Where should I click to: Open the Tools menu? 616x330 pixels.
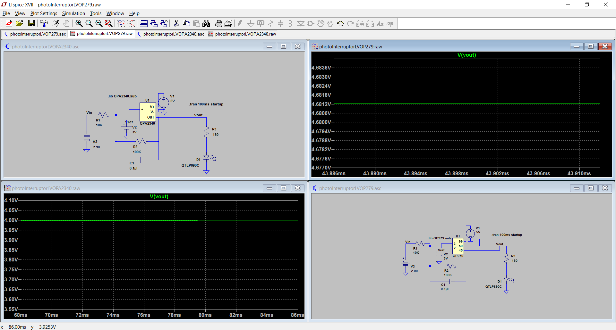(96, 13)
